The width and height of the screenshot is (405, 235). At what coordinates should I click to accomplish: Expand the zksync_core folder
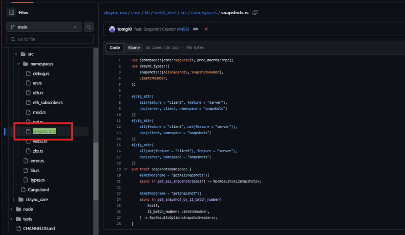click(13, 199)
